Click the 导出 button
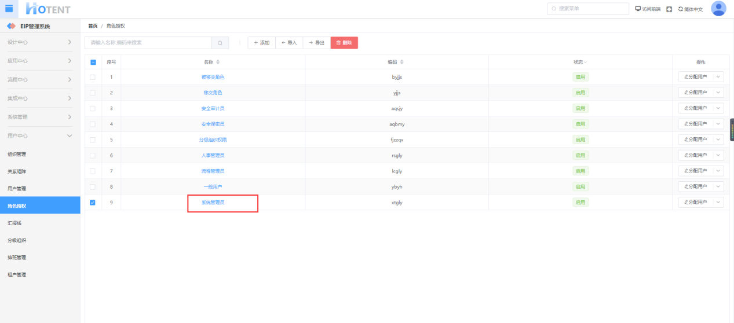 (x=316, y=43)
